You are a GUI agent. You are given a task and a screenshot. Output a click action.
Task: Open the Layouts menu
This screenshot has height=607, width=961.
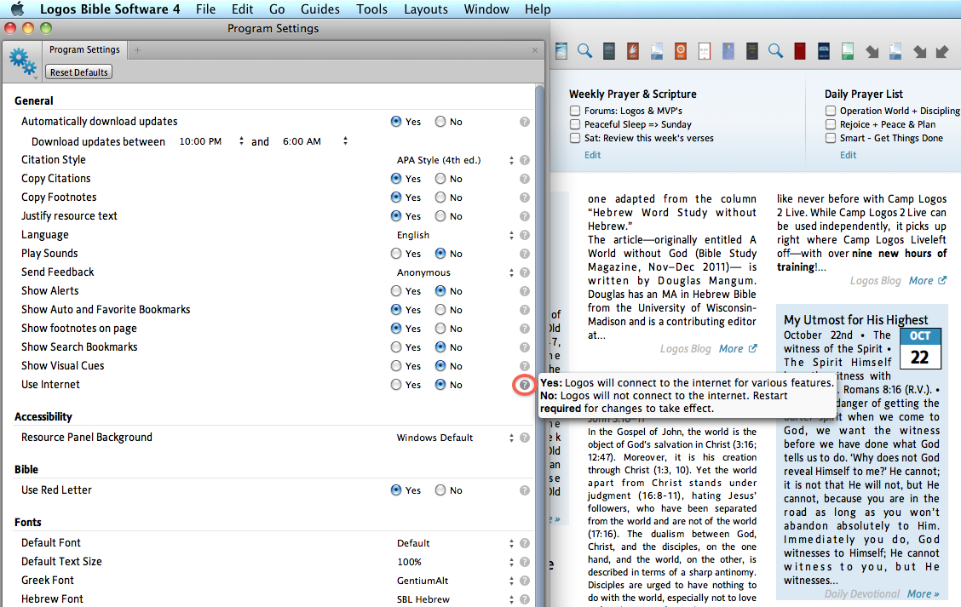tap(426, 9)
